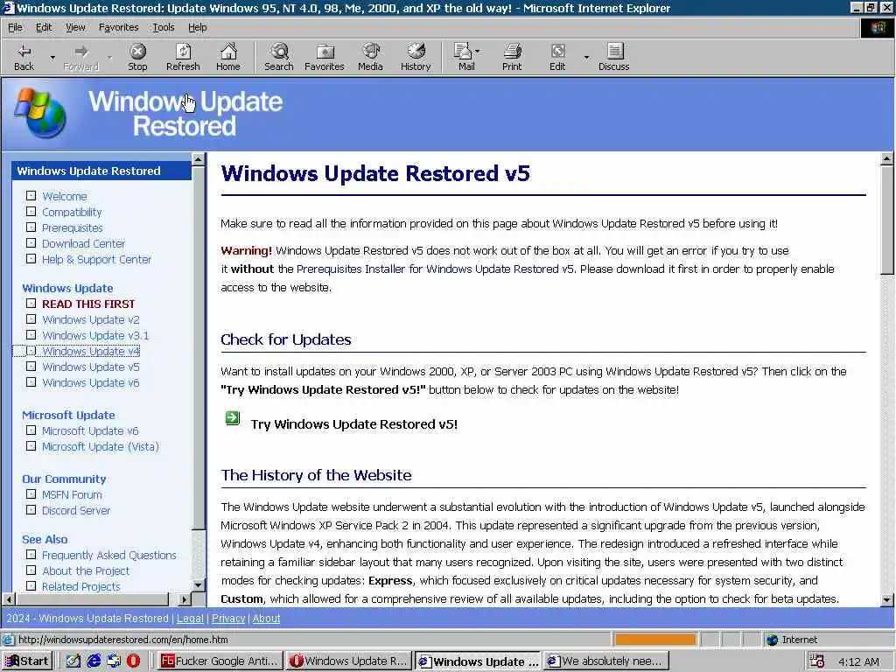Open About the Project link
Viewport: 896px width, 672px height.
point(86,570)
